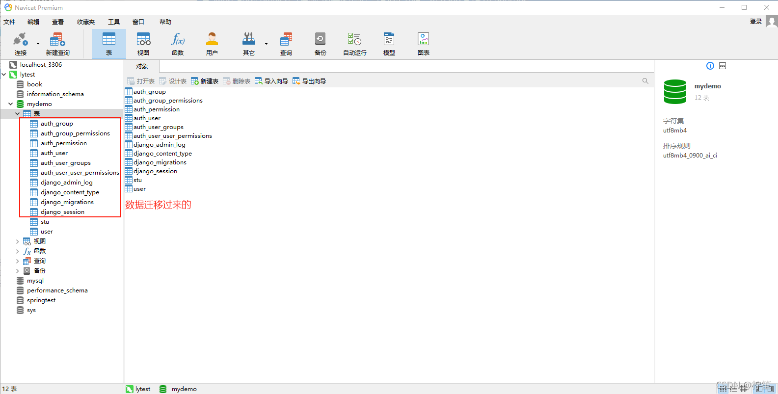Click the information panel icon
Viewport: 778px width, 394px height.
pos(710,66)
